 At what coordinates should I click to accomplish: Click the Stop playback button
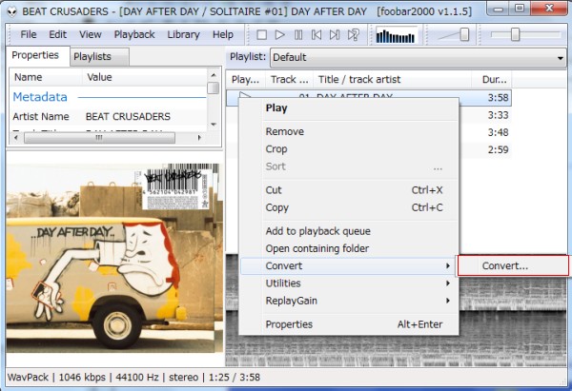click(x=262, y=35)
